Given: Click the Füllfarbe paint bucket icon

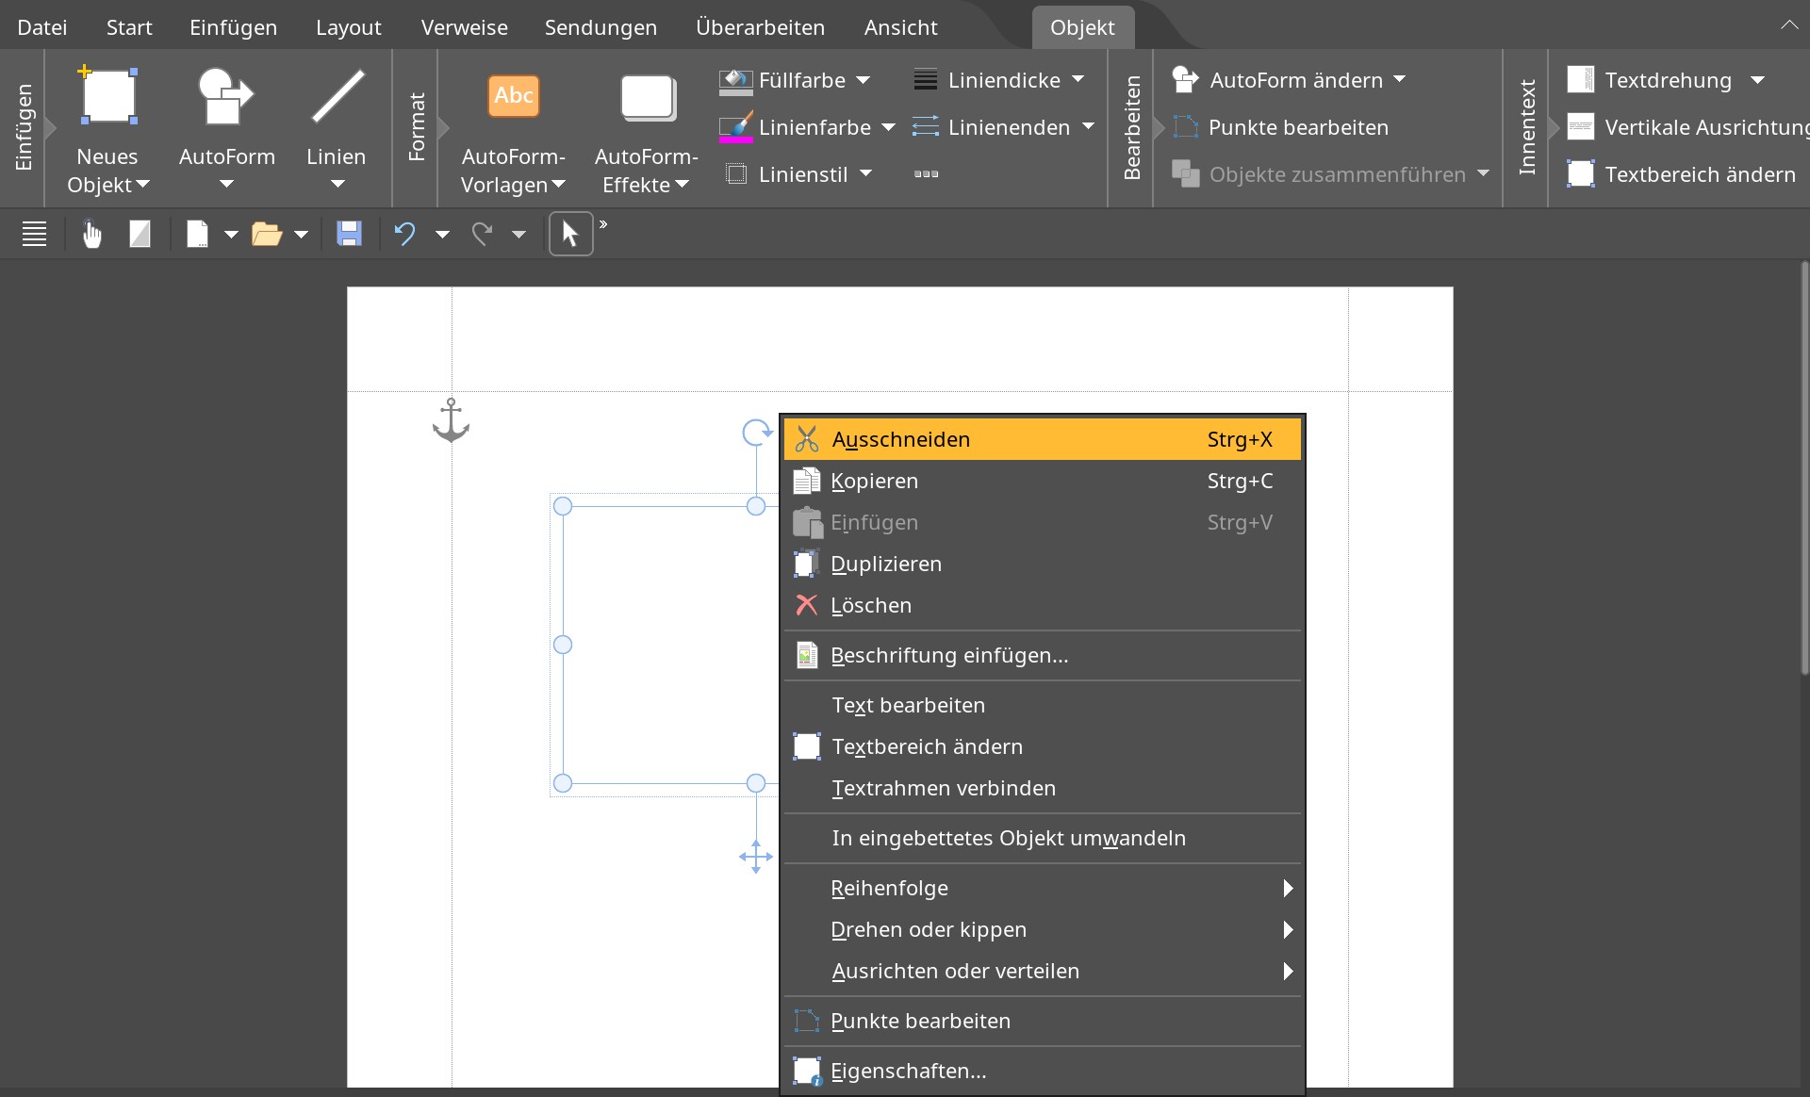Looking at the screenshot, I should click(735, 81).
